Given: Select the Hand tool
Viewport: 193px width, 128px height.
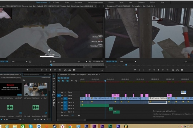Looking at the screenshot, I should 54,103.
